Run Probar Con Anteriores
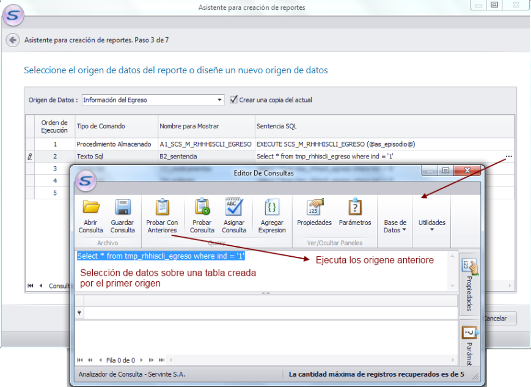Viewport: 531px width, 387px height. click(x=162, y=207)
